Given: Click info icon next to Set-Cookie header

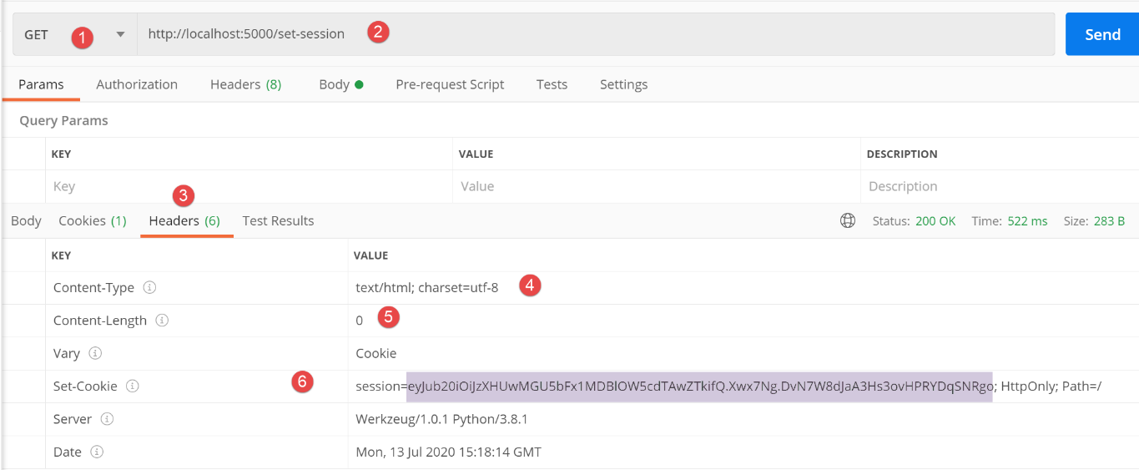Looking at the screenshot, I should 132,387.
